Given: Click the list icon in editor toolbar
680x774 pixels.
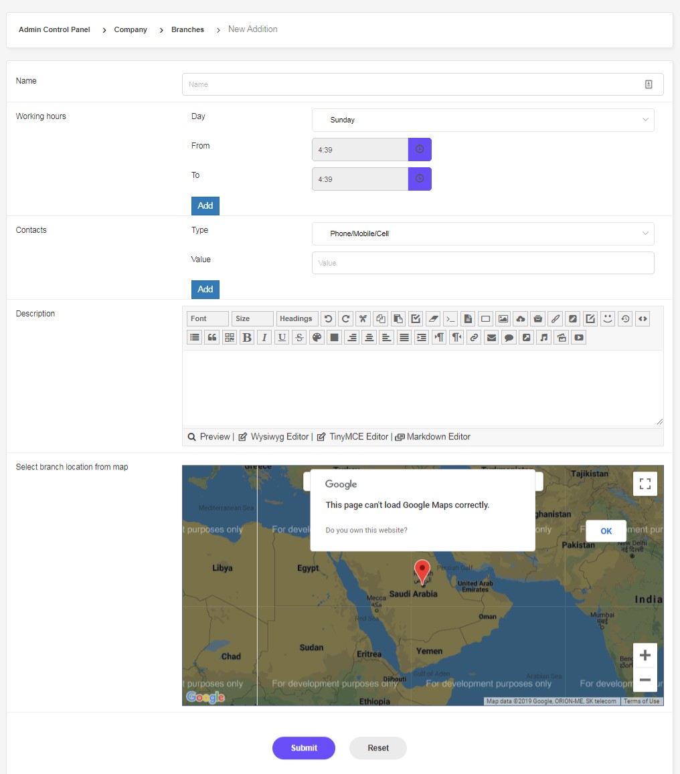Looking at the screenshot, I should (195, 338).
